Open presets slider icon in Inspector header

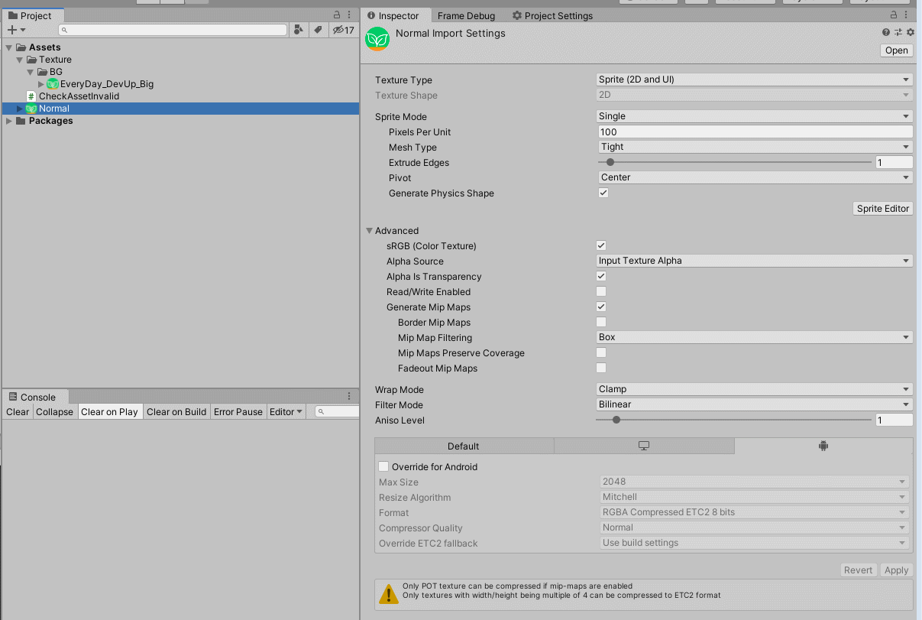tap(898, 32)
